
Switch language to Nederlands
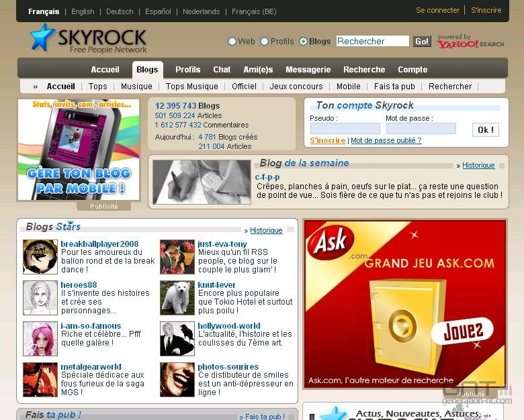201,11
